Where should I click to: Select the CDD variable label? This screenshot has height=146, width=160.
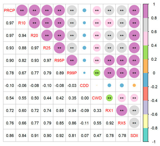tap(84, 85)
